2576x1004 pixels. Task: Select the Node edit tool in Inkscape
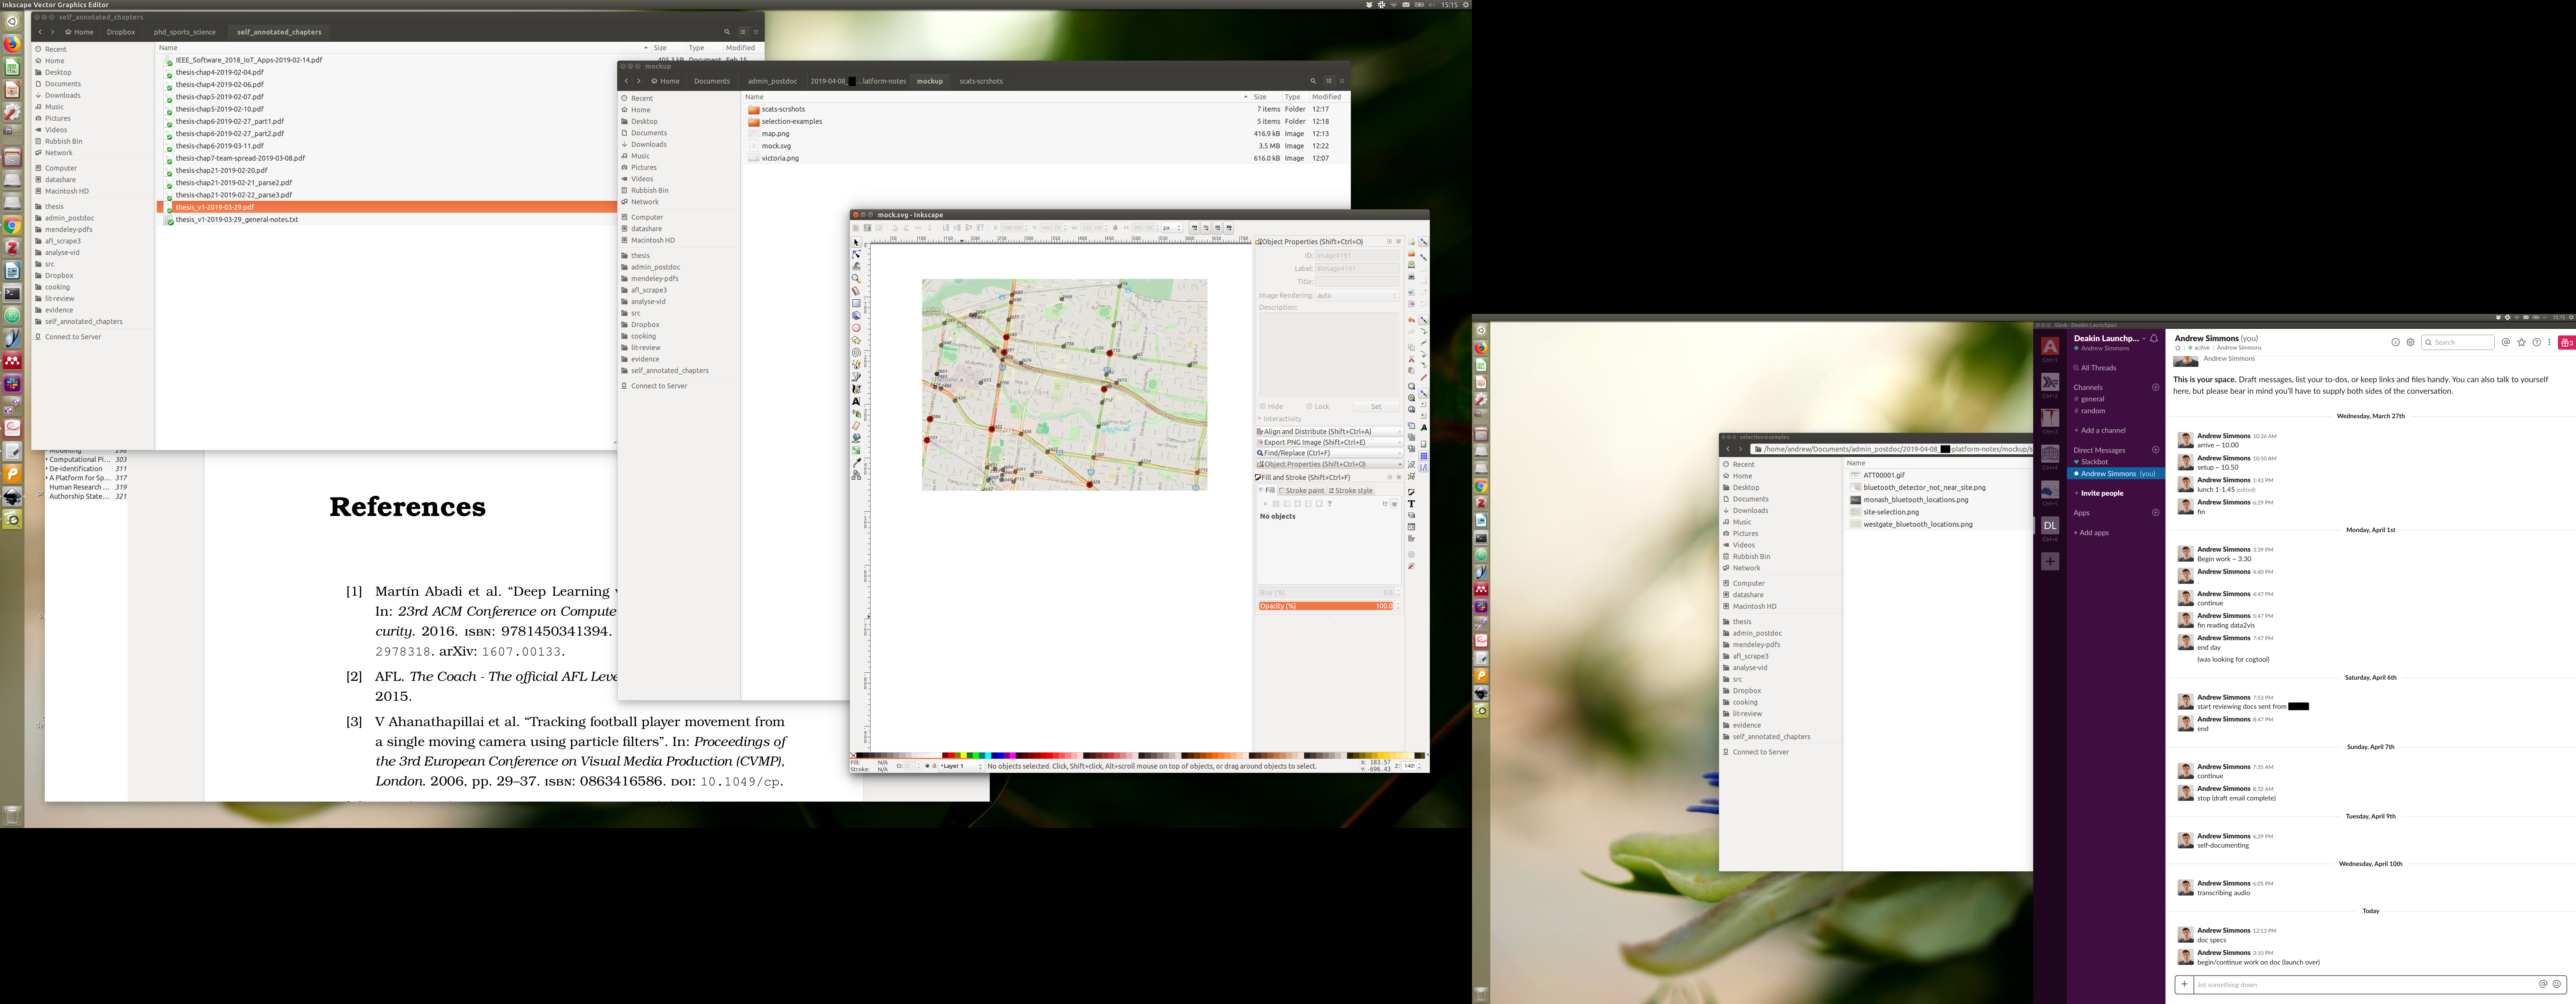click(856, 254)
